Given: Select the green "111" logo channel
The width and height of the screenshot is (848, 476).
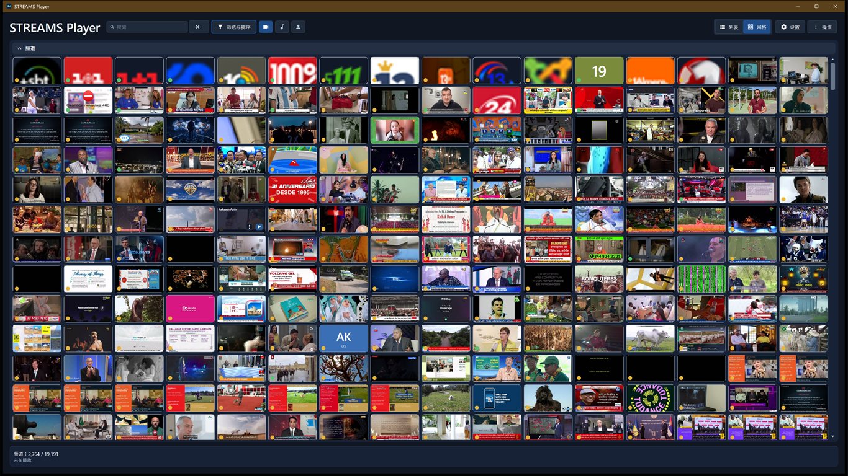Looking at the screenshot, I should click(344, 71).
